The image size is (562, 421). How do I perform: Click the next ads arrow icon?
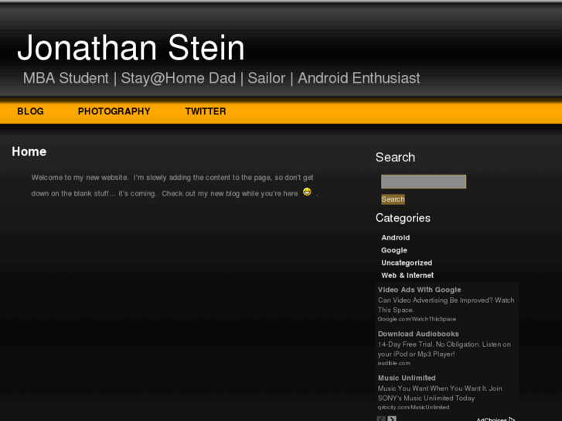coord(392,419)
